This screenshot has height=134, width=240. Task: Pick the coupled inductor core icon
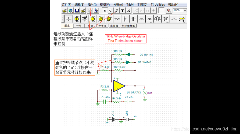149,19
